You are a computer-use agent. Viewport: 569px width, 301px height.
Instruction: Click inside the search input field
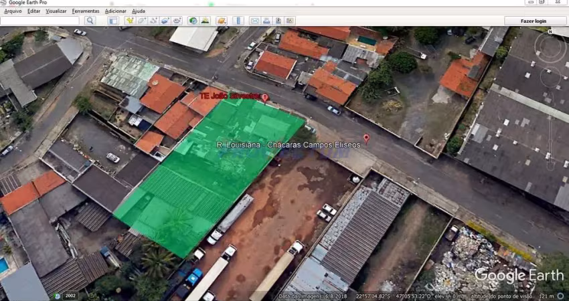pyautogui.click(x=40, y=21)
